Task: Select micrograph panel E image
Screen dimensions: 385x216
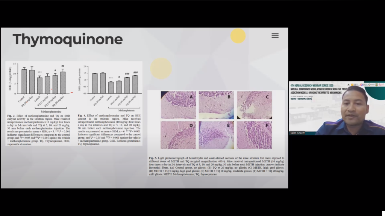Action: pyautogui.click(x=216, y=135)
